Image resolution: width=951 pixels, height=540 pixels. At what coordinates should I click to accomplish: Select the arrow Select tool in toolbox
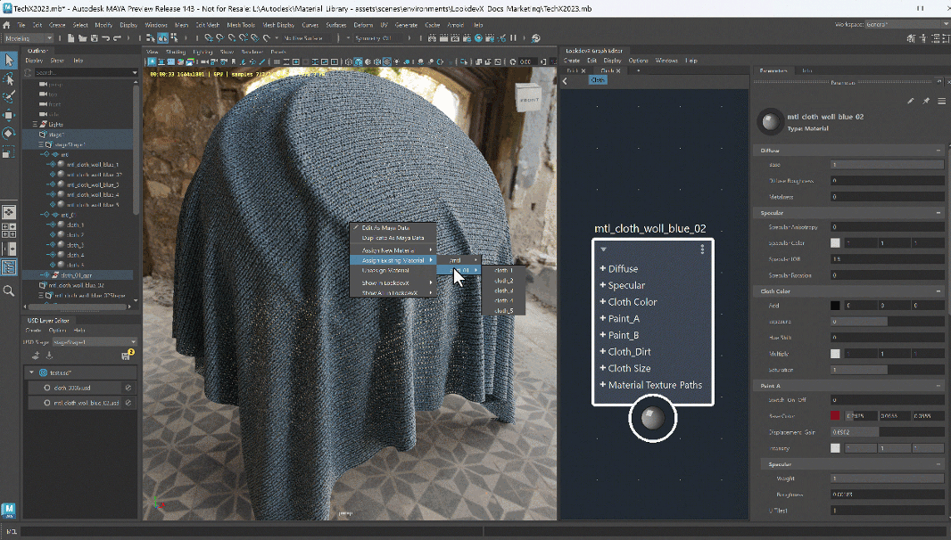[9, 60]
